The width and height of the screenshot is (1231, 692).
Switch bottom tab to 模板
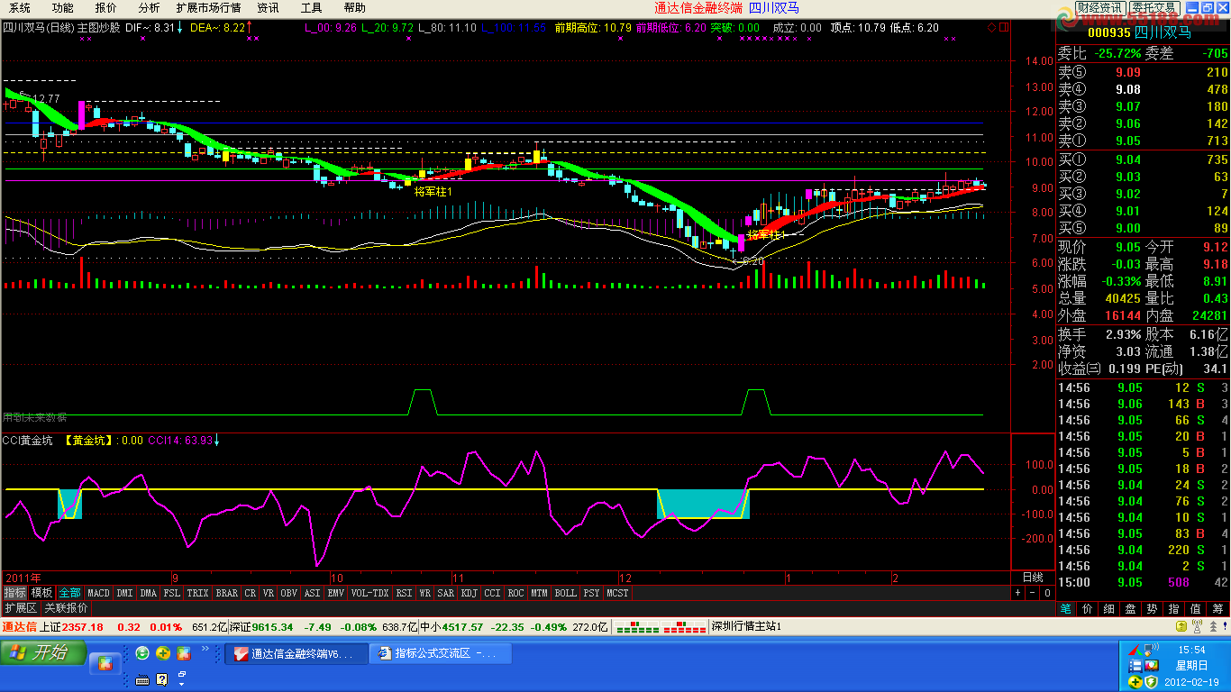41,593
